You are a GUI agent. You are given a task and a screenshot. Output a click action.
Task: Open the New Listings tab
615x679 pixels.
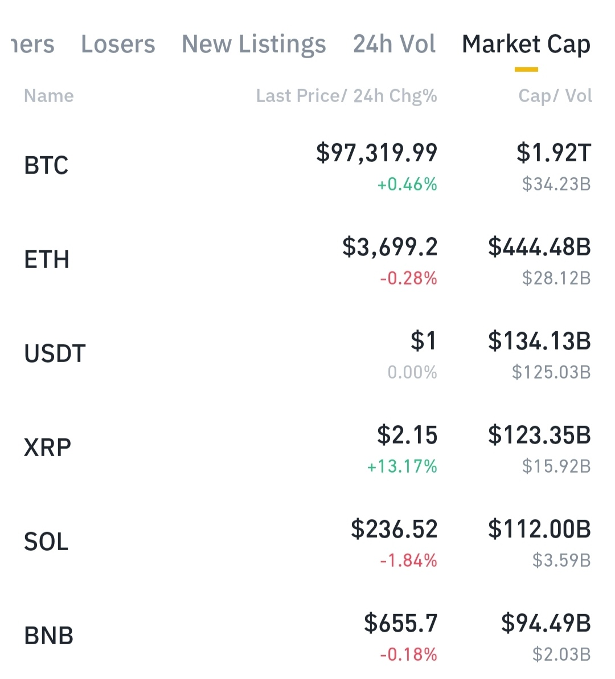tap(254, 44)
